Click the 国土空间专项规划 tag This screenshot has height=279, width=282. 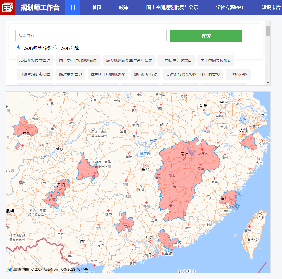216,60
